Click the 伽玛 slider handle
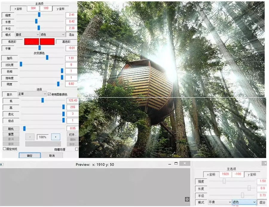This screenshot has width=269, height=207. pos(47,57)
